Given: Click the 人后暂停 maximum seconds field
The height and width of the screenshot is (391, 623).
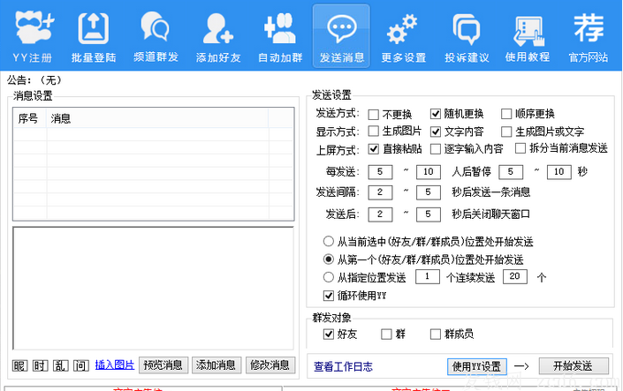Looking at the screenshot, I should point(559,172).
